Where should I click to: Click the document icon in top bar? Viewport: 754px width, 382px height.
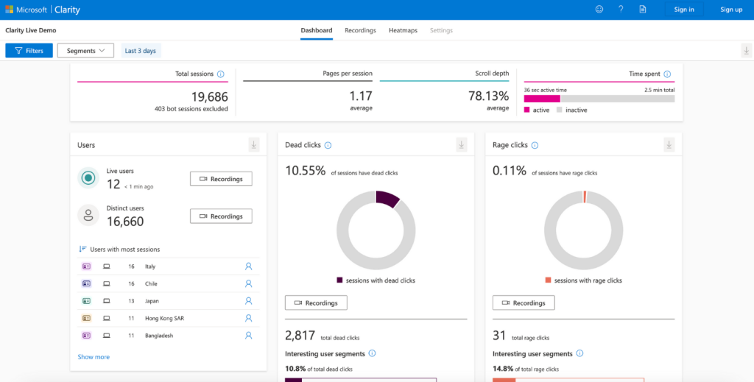[x=642, y=10]
